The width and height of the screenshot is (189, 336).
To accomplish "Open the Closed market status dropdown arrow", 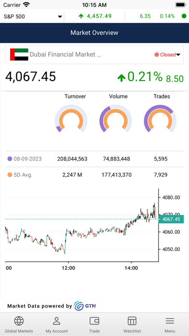I will point(178,55).
